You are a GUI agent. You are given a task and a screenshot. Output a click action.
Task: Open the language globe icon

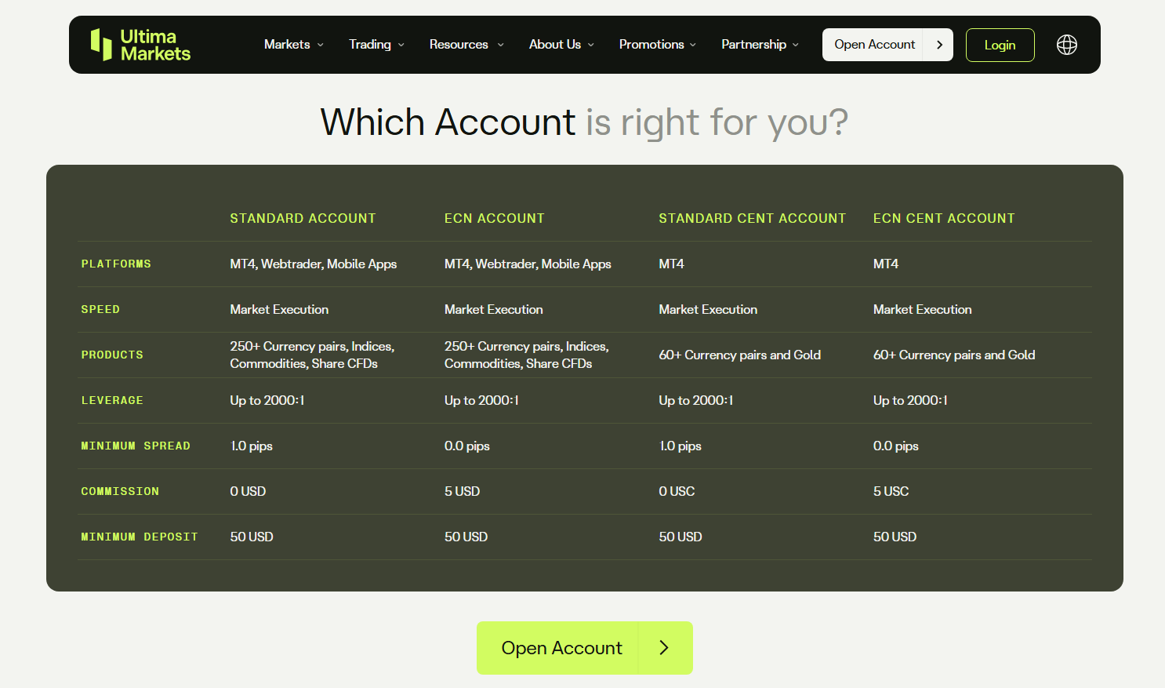point(1066,45)
